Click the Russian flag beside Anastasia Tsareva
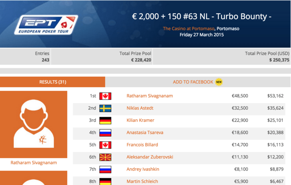291x185 pixels. [x=105, y=133]
